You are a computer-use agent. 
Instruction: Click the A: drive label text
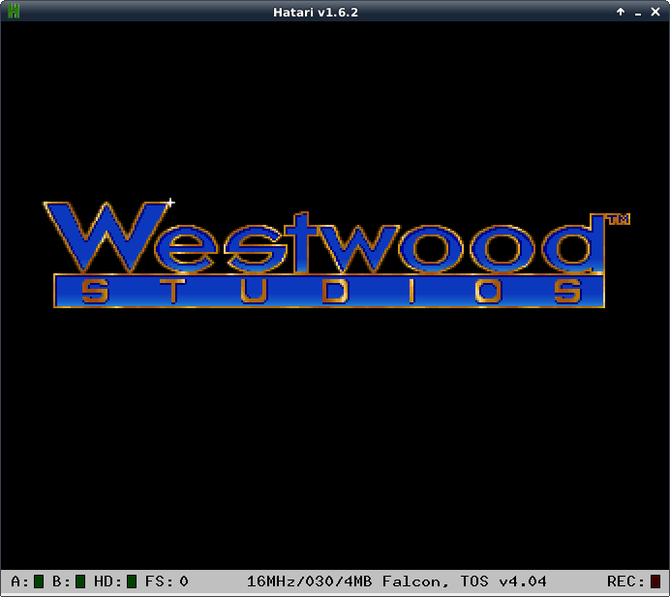[x=19, y=581]
